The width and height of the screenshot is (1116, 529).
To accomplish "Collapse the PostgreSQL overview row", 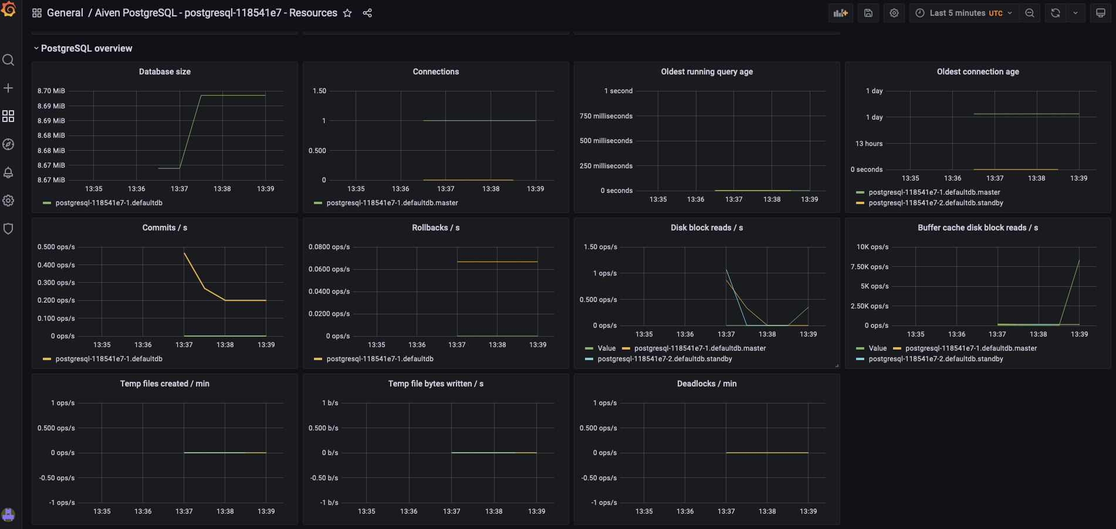I will pyautogui.click(x=84, y=48).
